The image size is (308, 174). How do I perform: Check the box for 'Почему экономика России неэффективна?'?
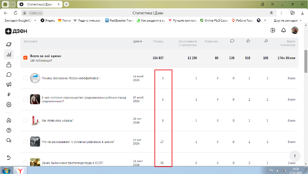(25, 78)
